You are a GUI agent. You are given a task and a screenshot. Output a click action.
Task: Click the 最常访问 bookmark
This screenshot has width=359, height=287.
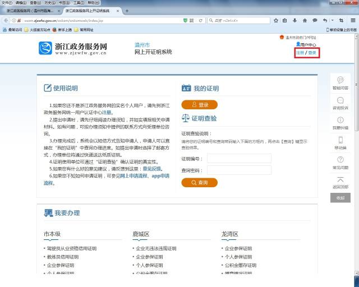click(x=12, y=30)
